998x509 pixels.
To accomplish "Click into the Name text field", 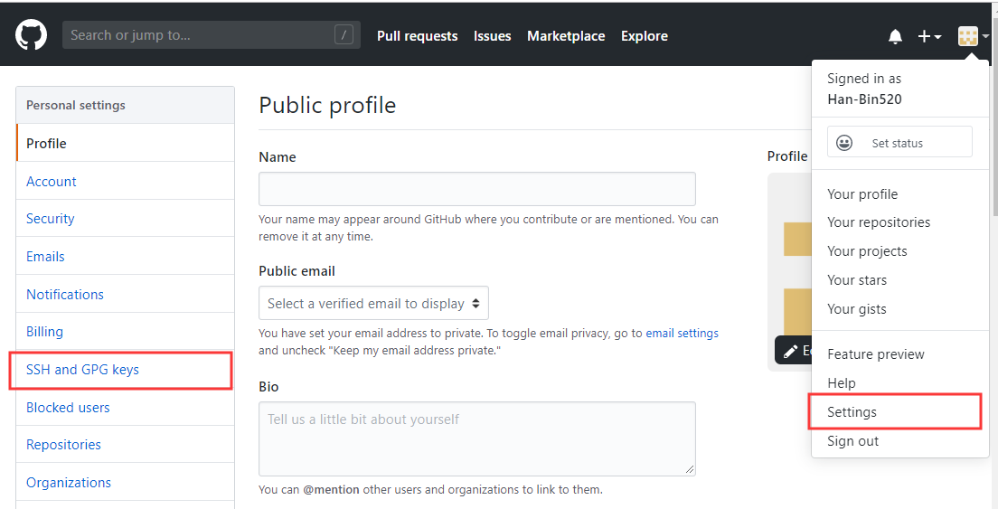I will 476,189.
